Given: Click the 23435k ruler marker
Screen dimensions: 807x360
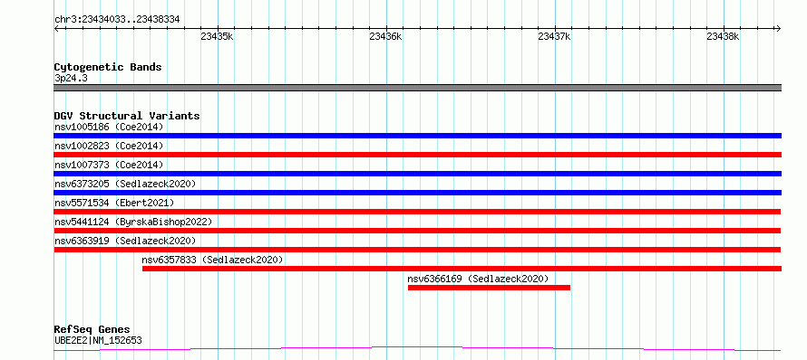Looking at the screenshot, I should (x=217, y=36).
